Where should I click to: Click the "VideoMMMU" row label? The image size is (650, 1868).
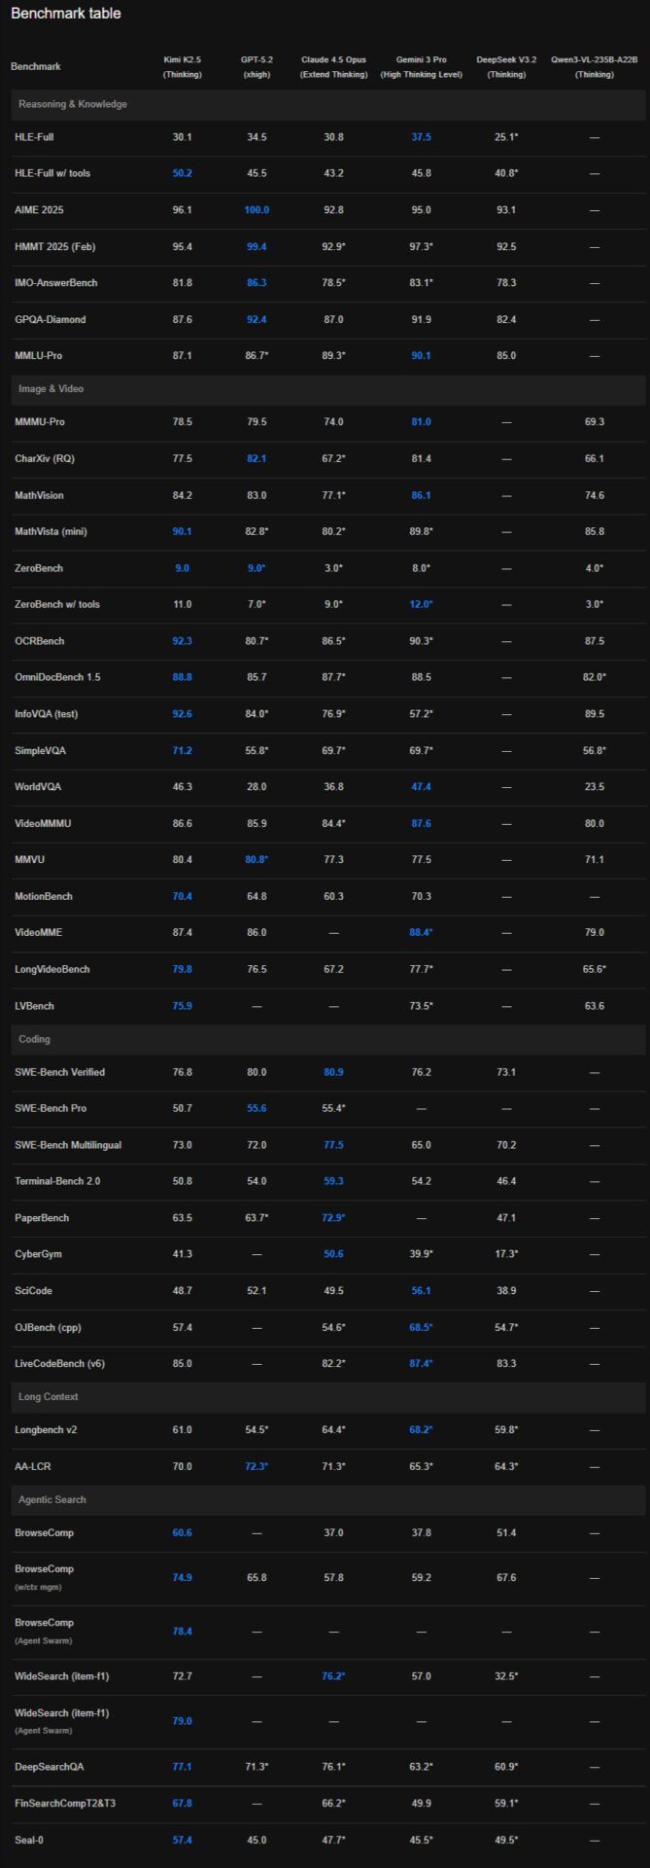[x=43, y=824]
